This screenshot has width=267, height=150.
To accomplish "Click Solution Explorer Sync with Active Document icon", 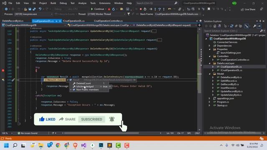I will coord(232,26).
